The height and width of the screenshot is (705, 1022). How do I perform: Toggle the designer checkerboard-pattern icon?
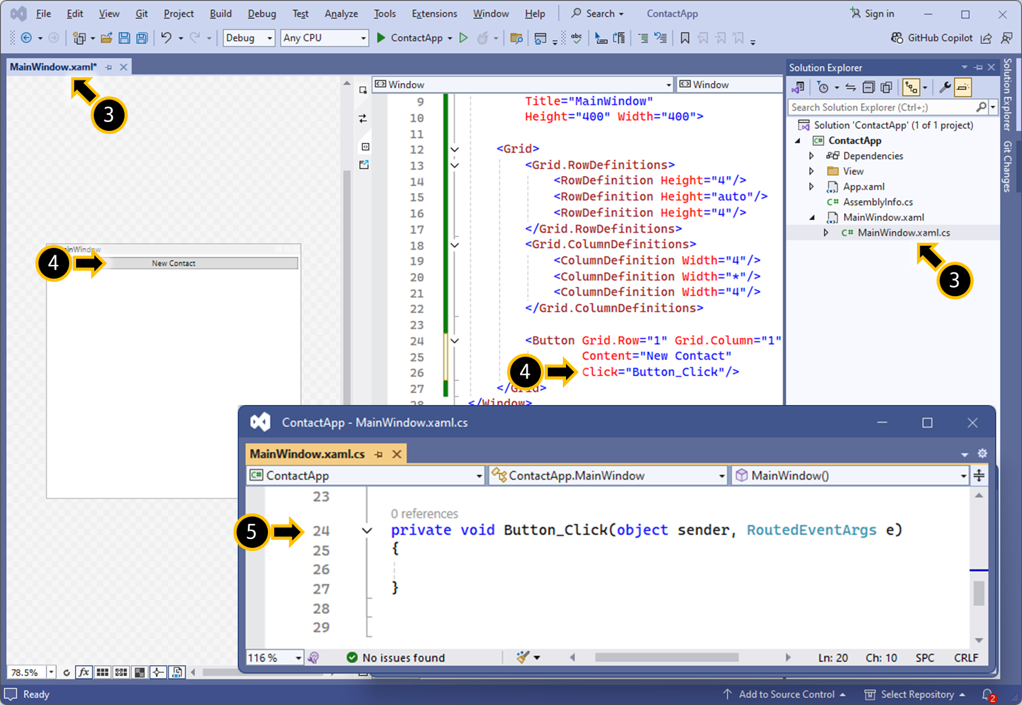coord(140,672)
